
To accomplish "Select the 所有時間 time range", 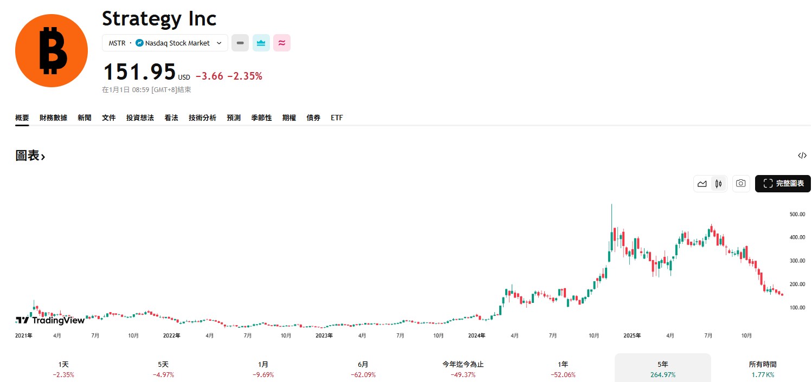I will click(x=762, y=368).
